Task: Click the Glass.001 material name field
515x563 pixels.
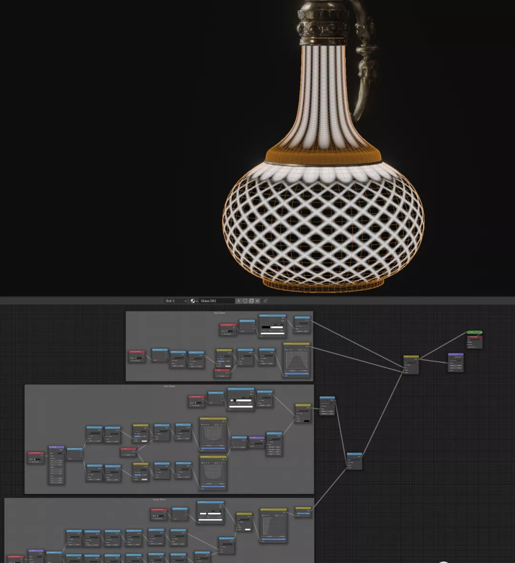Action: pos(217,301)
